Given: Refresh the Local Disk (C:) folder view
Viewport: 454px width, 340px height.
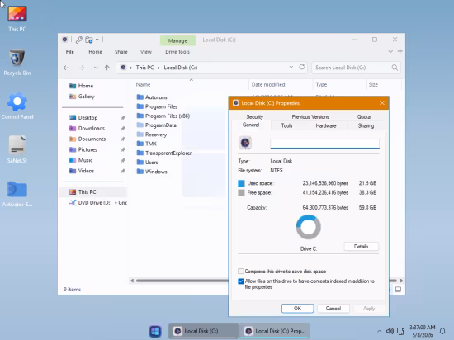Looking at the screenshot, I should tap(301, 67).
